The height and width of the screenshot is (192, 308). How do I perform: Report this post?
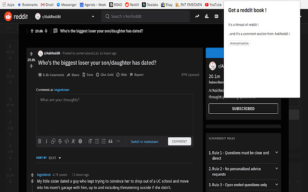pyautogui.click(x=137, y=75)
